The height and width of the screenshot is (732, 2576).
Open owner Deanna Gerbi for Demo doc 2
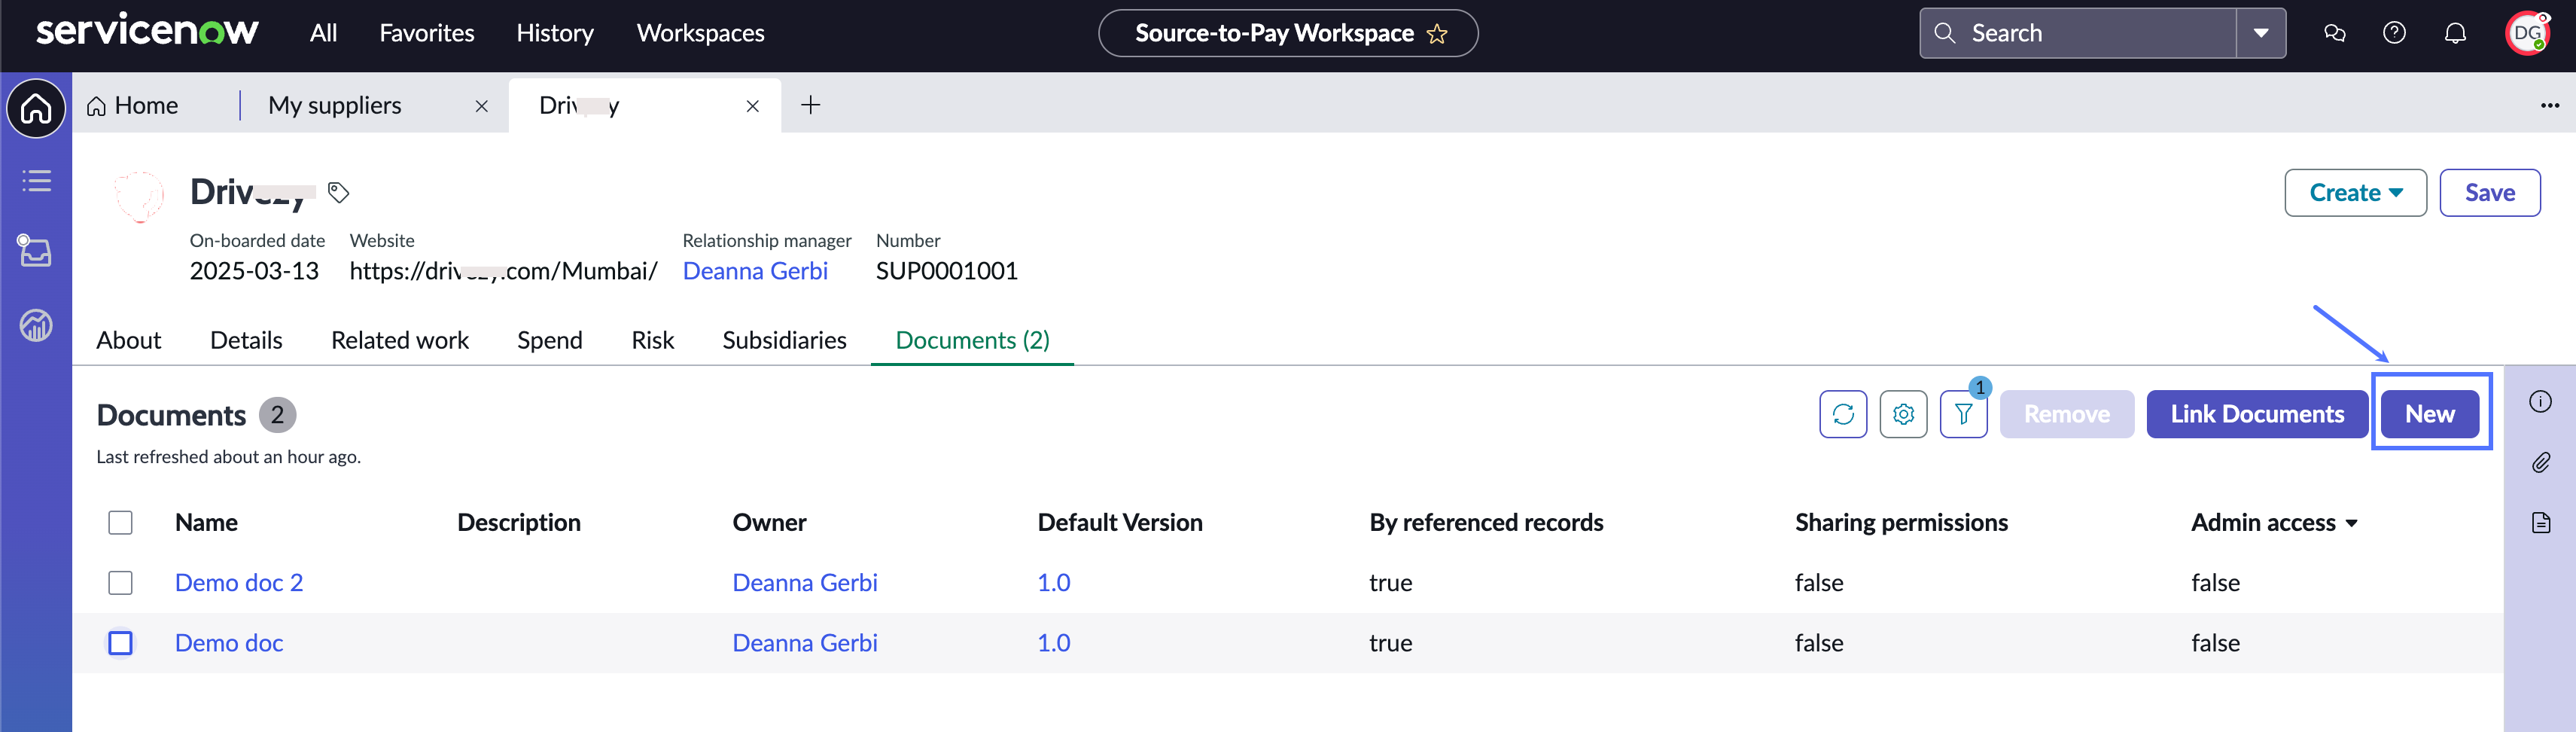pos(805,582)
